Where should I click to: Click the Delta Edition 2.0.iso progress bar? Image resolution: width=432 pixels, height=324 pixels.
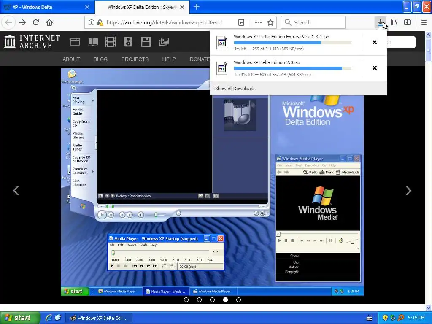(293, 68)
